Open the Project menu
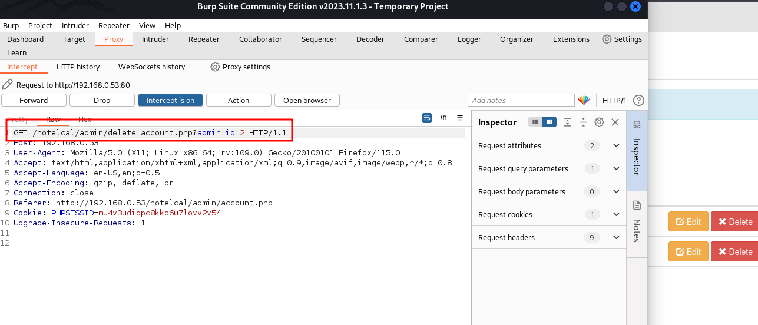 40,25
